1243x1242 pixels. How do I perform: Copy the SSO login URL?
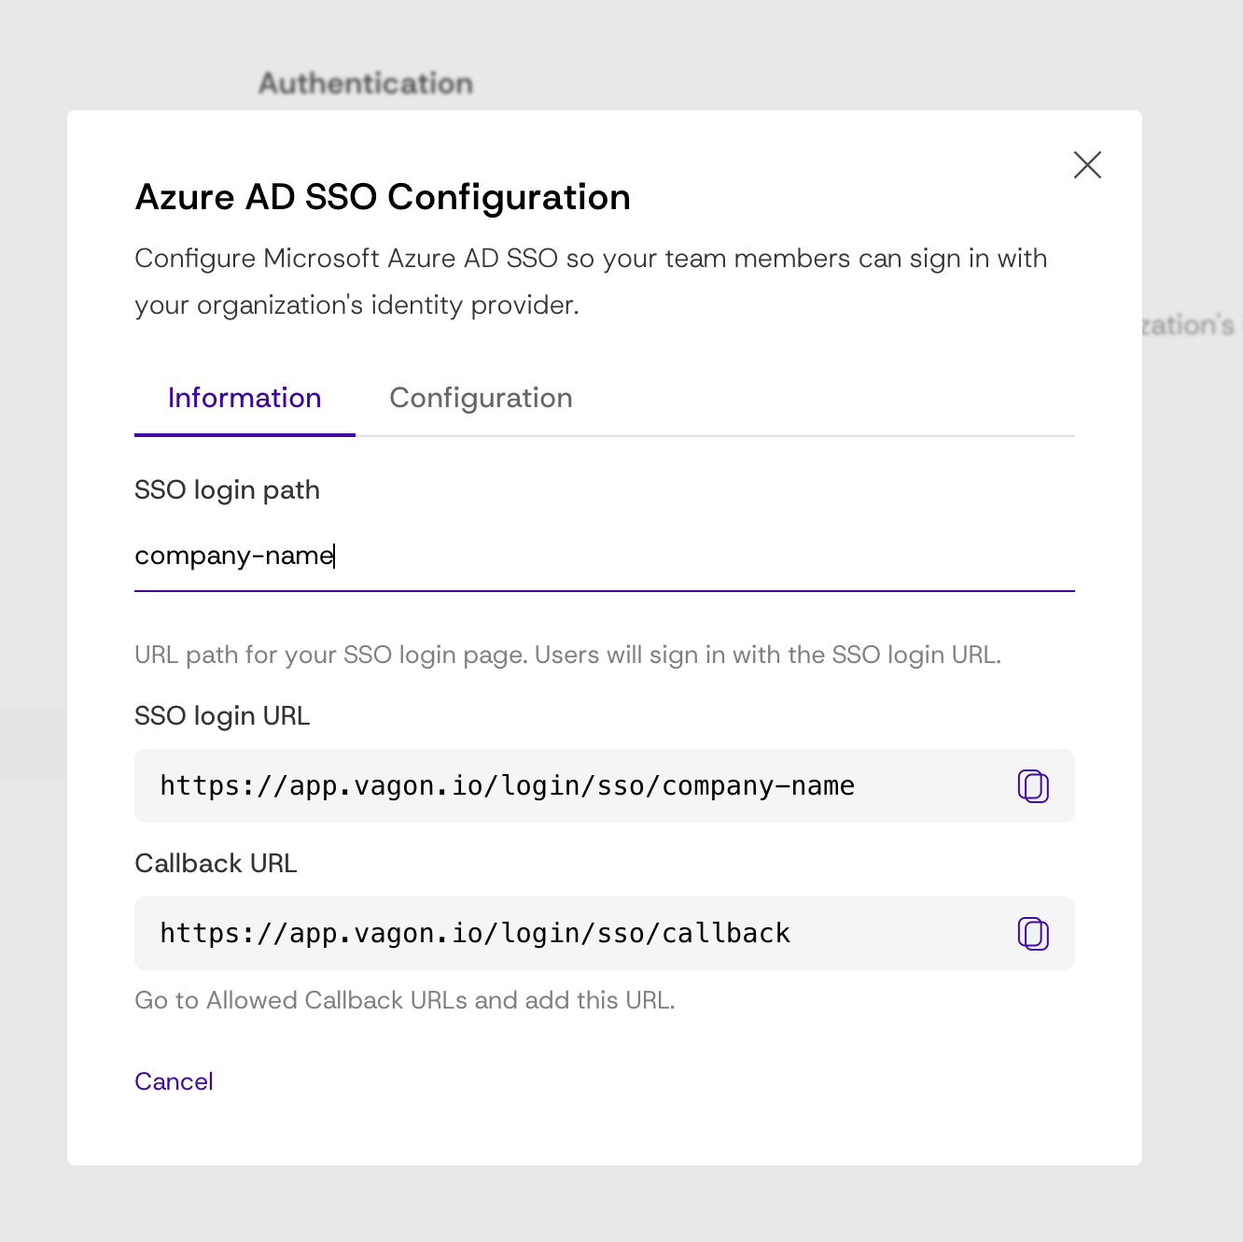tap(1033, 786)
